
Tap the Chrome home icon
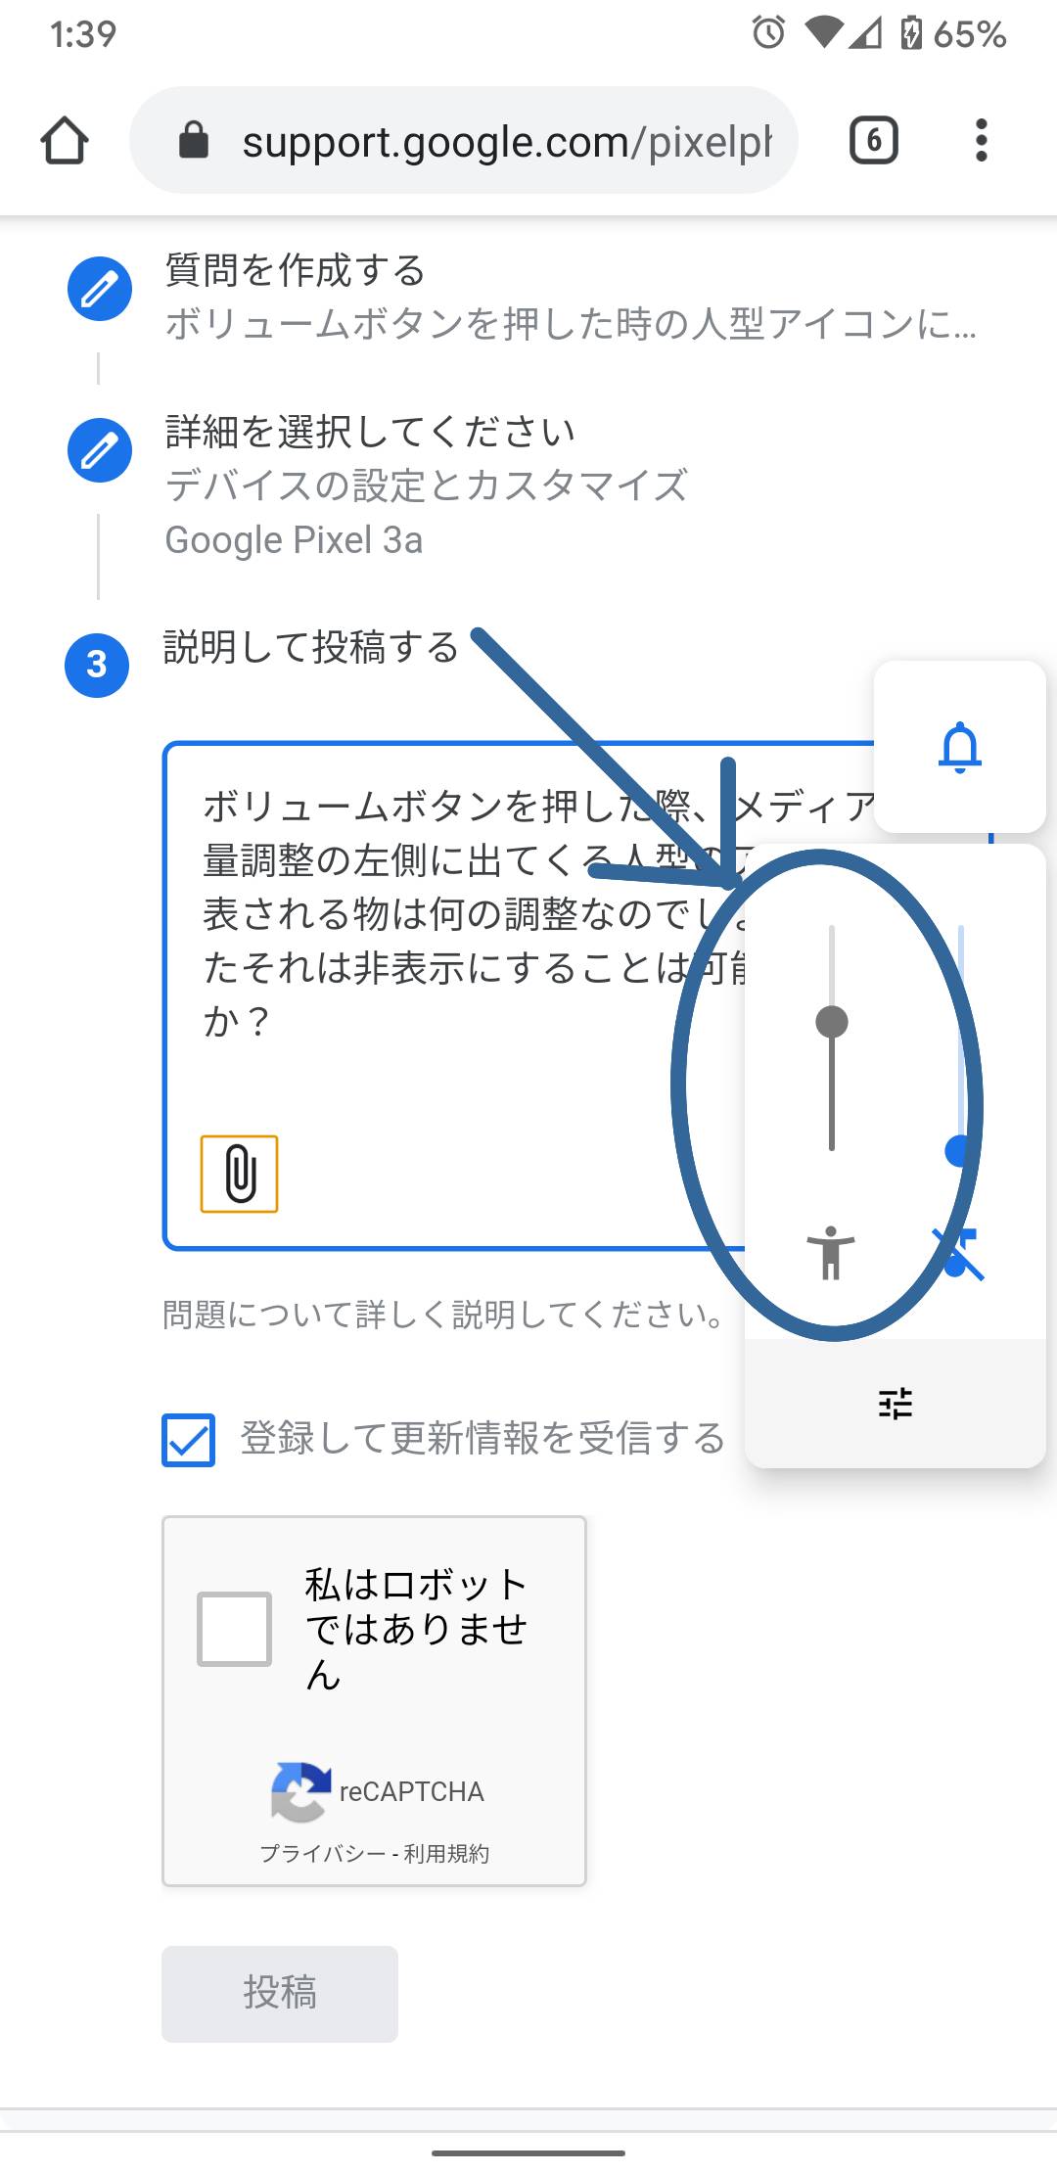65,140
